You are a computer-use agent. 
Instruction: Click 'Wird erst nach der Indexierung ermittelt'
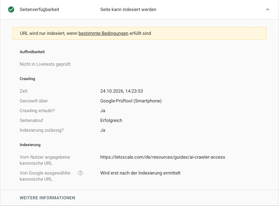tap(140, 173)
